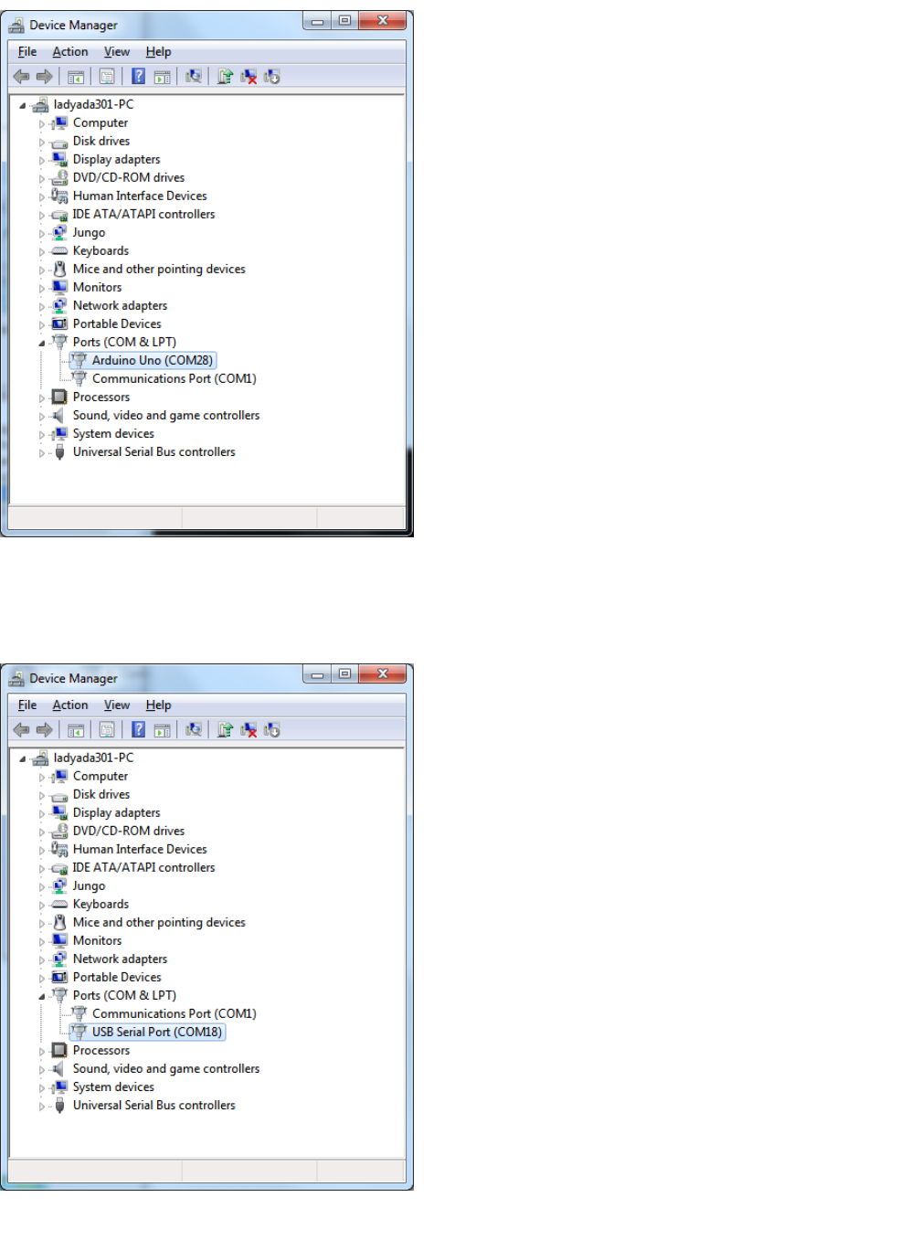This screenshot has height=1240, width=910.
Task: Click System devices icon in USB Serial Port window
Action: 59,1086
